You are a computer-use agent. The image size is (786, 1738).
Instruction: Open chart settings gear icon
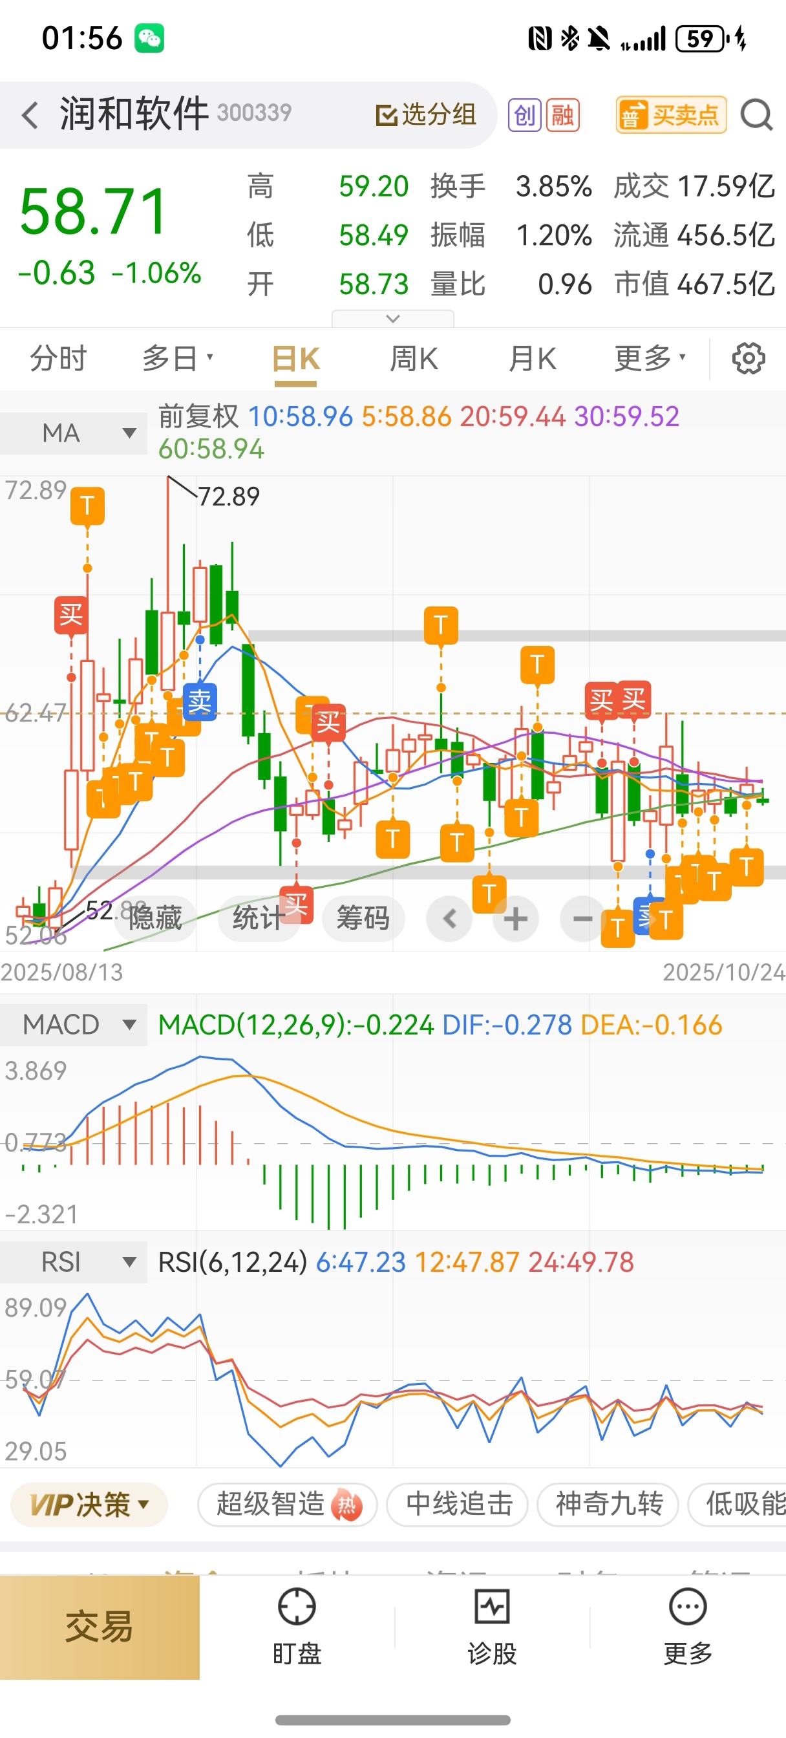pos(749,358)
